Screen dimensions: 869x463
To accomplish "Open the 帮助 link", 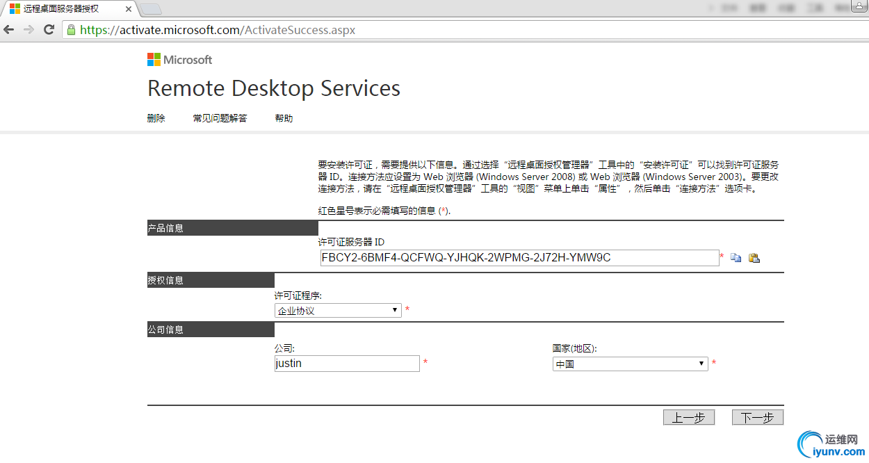I will coord(284,118).
